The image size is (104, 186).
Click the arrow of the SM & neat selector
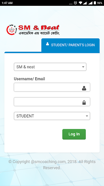83,67
